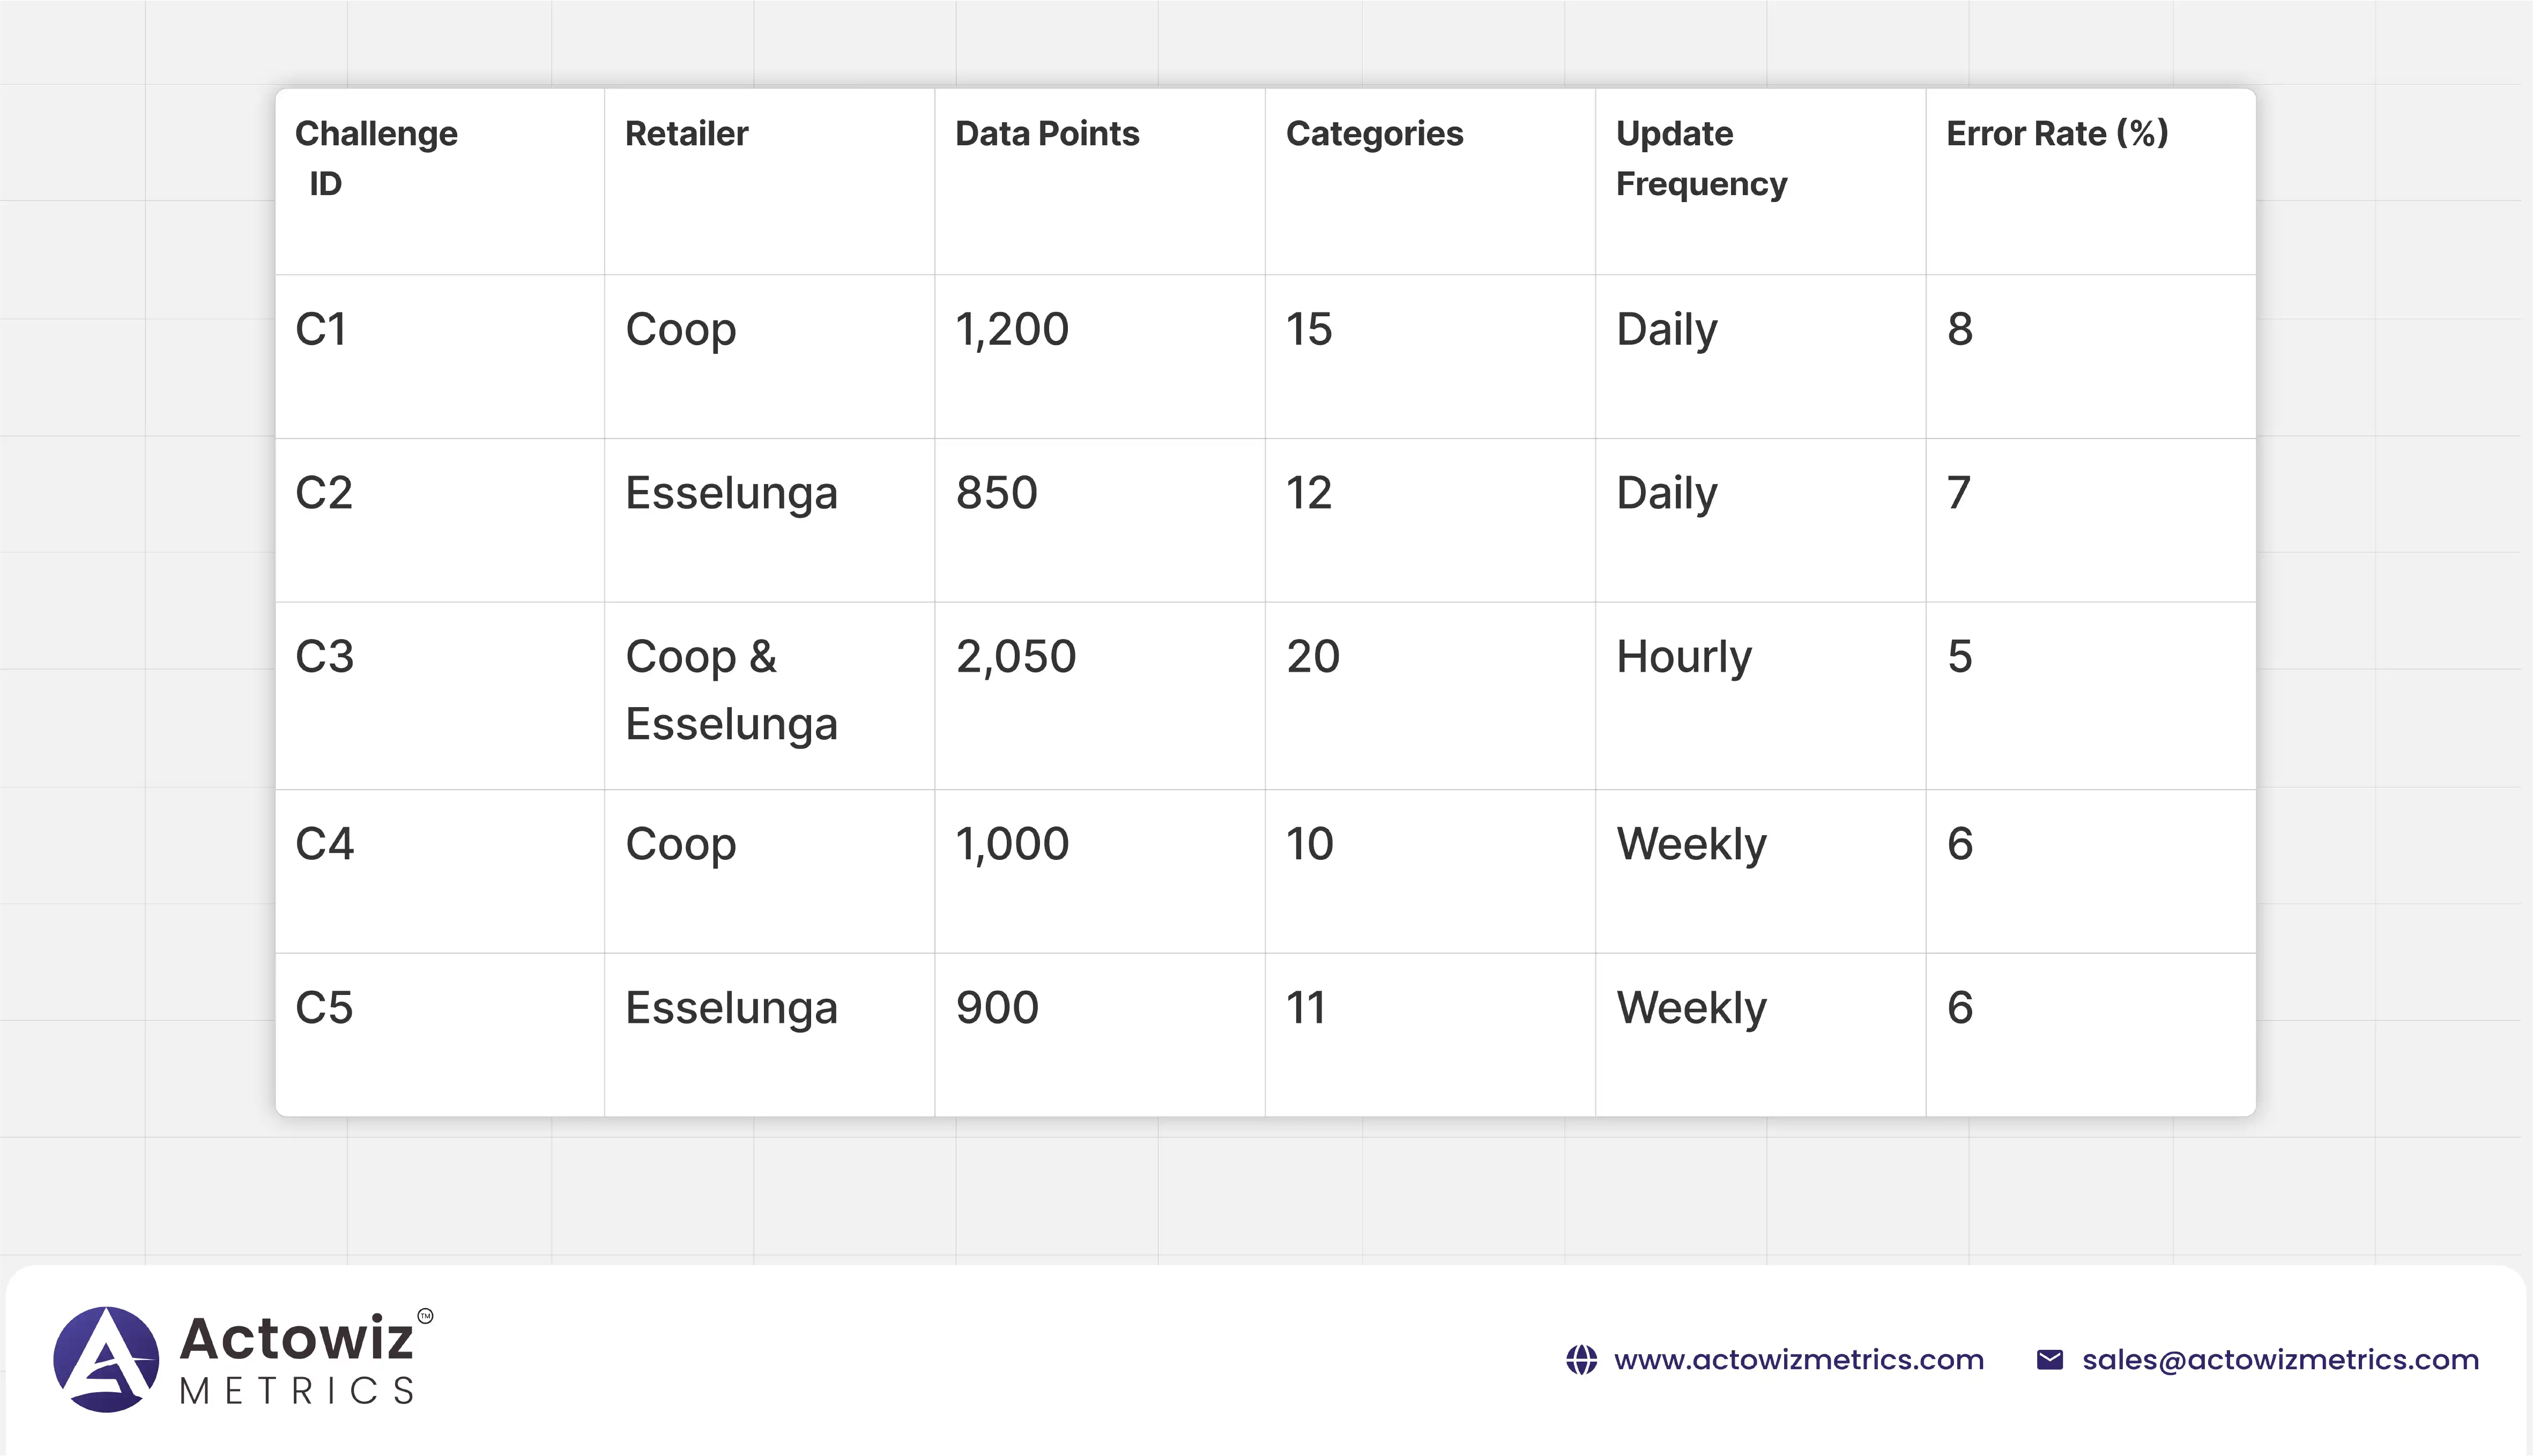Select the 2,050 data points cell
Screen dimensions: 2533x1456
[1015, 657]
